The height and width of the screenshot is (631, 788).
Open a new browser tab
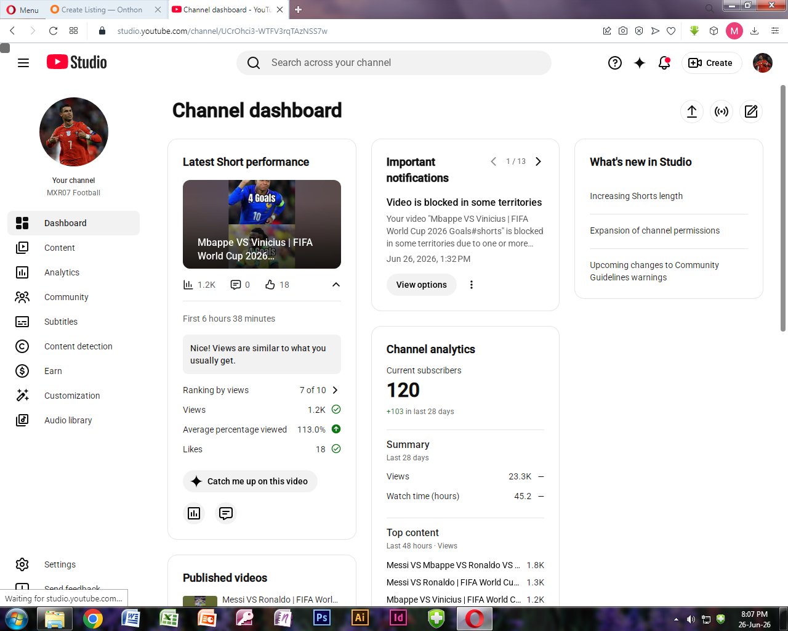299,9
